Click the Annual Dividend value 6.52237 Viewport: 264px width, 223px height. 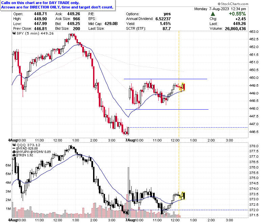tap(163, 19)
